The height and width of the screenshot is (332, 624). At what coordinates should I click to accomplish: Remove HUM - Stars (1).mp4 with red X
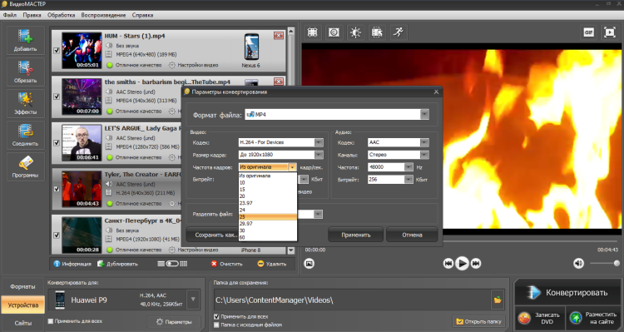coord(279,36)
